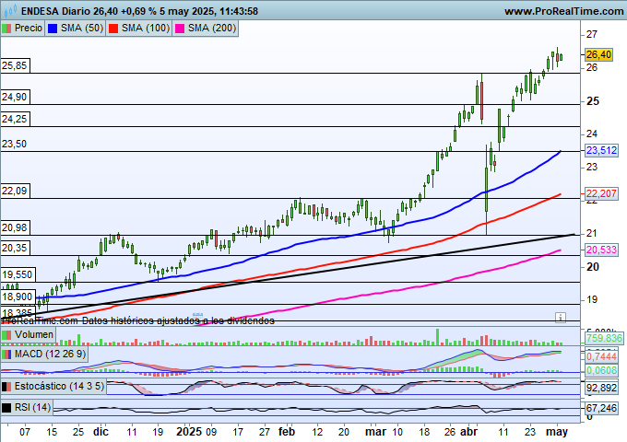Click the red SMA (100) color swatch
The width and height of the screenshot is (627, 442).
point(113,29)
